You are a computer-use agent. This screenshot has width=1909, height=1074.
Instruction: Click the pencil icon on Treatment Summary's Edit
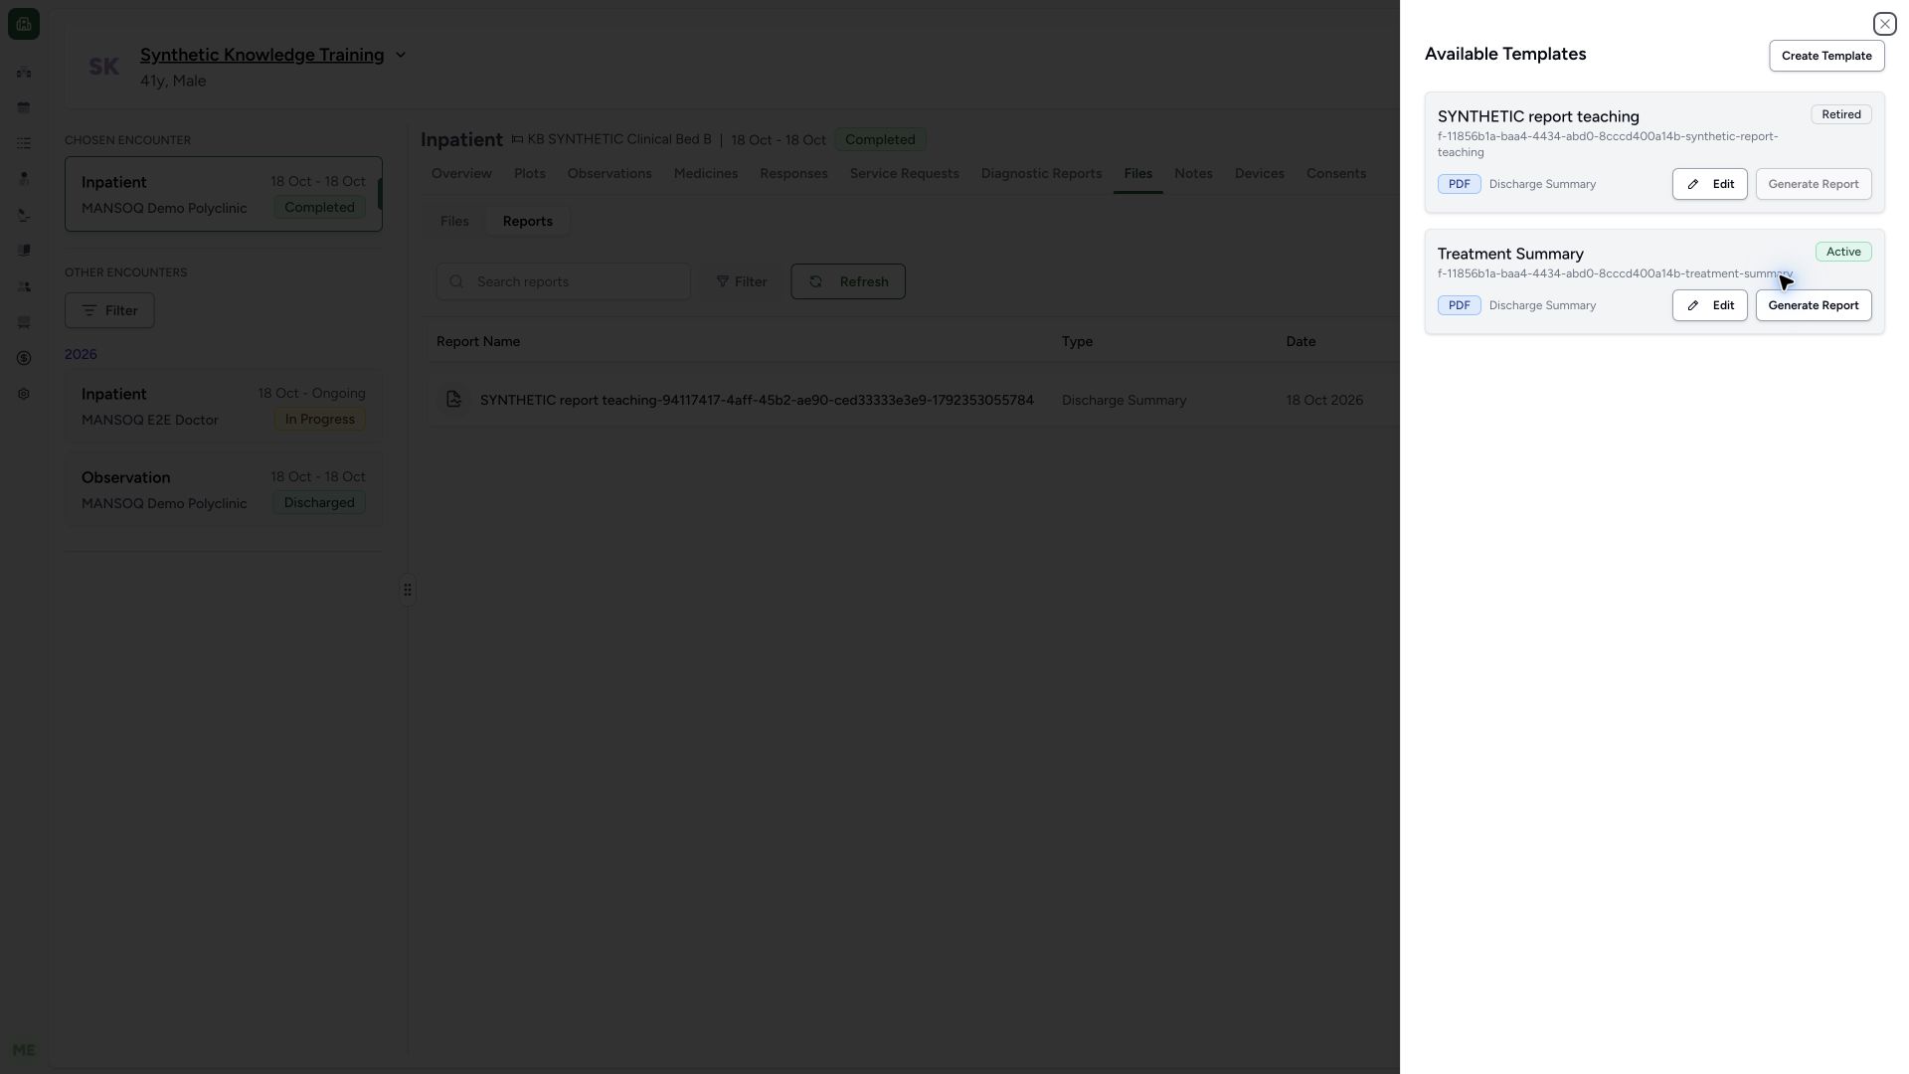coord(1693,305)
